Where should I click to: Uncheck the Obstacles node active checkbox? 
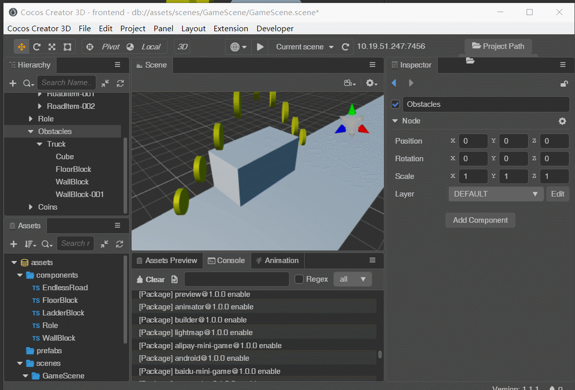pyautogui.click(x=395, y=104)
